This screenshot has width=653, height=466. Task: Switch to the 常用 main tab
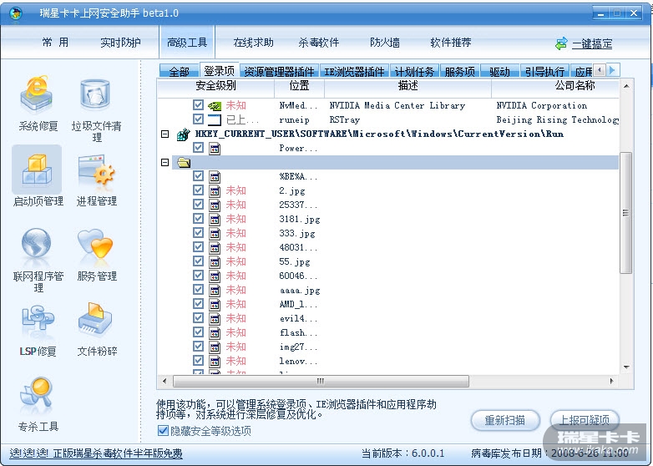pyautogui.click(x=55, y=43)
